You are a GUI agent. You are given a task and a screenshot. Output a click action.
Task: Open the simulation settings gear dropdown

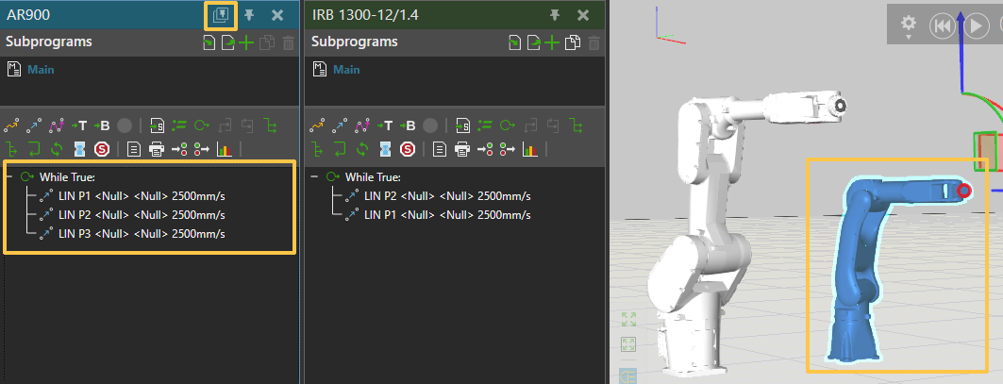(908, 25)
